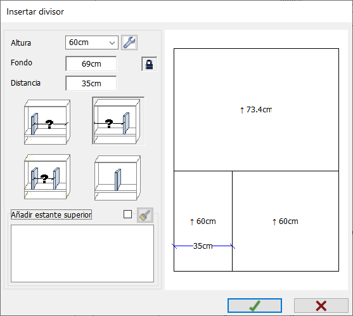This screenshot has width=353, height=316.
Task: Click the wrench icon next to Altura
Action: click(x=129, y=43)
